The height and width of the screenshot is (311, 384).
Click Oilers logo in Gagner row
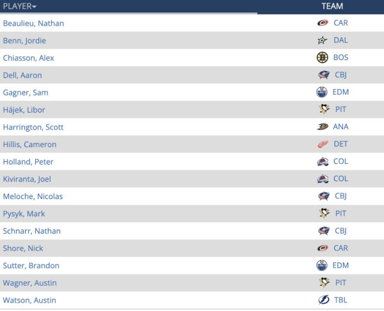(323, 92)
